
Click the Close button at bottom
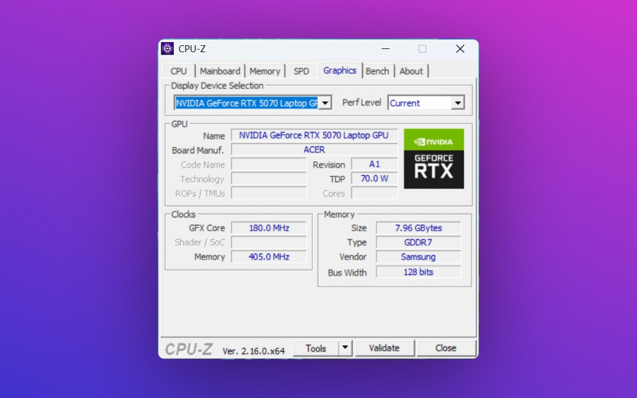tap(446, 348)
